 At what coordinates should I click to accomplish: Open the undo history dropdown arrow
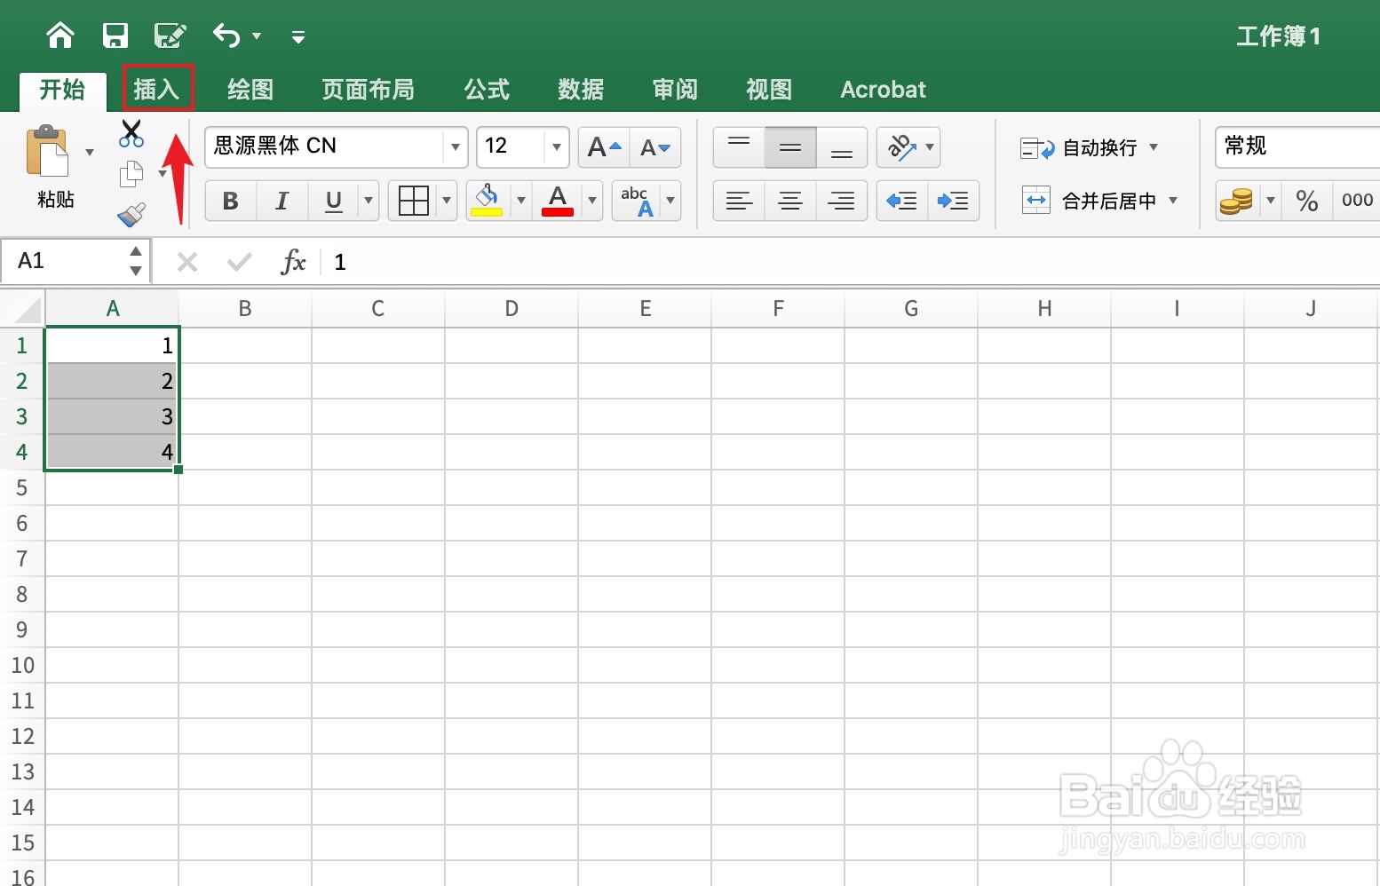[257, 36]
